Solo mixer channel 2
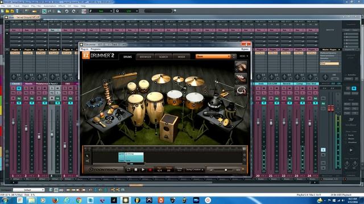The height and width of the screenshot is (204, 364). pyautogui.click(x=26, y=88)
